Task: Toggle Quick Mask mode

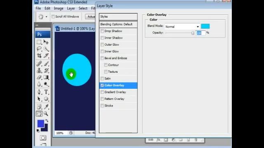Action: coord(43,138)
